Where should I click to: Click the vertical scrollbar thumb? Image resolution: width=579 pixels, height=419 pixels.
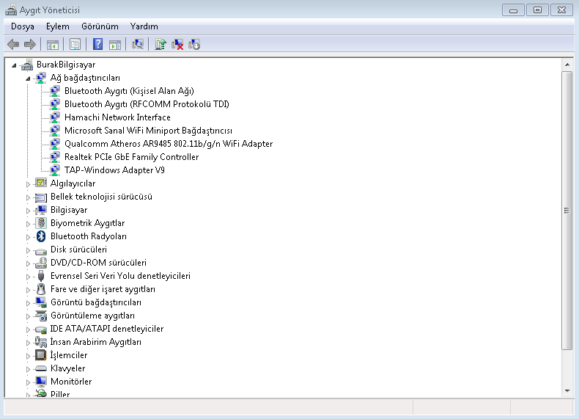[567, 211]
